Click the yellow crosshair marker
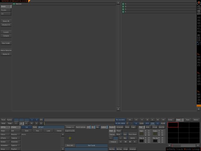The image size is (201, 151). 70,138
